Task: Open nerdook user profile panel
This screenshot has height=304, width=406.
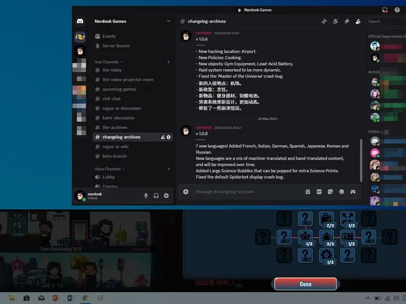Action: 89,196
